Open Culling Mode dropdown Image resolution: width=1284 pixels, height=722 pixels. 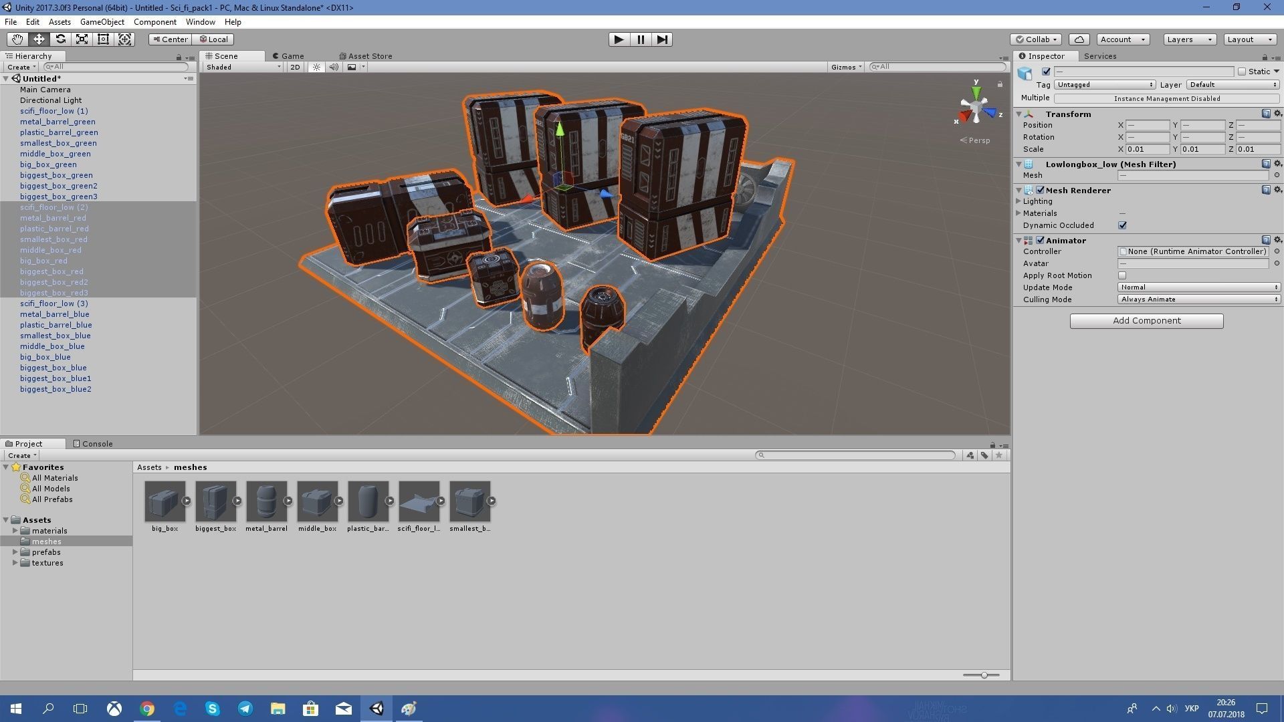pyautogui.click(x=1198, y=299)
